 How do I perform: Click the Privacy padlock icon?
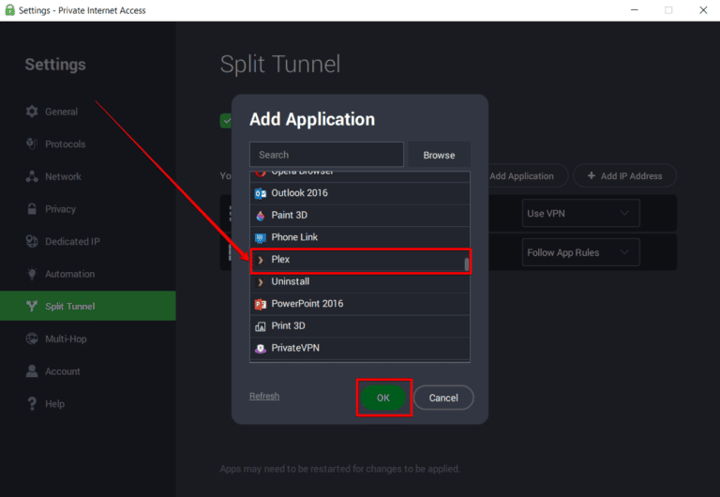pos(32,209)
